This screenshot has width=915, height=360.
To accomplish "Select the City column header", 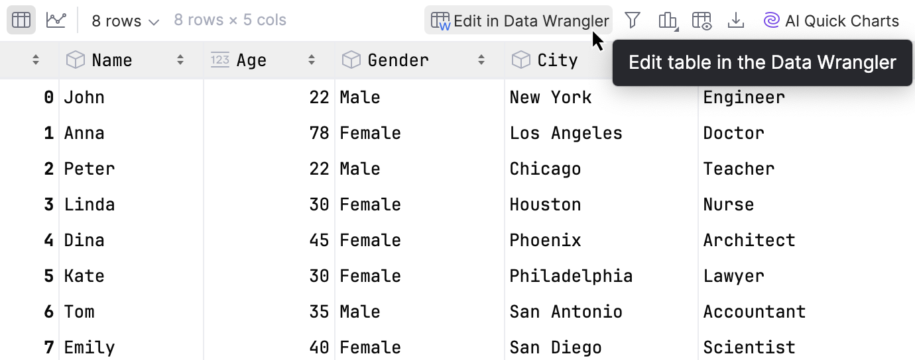I will pos(557,60).
